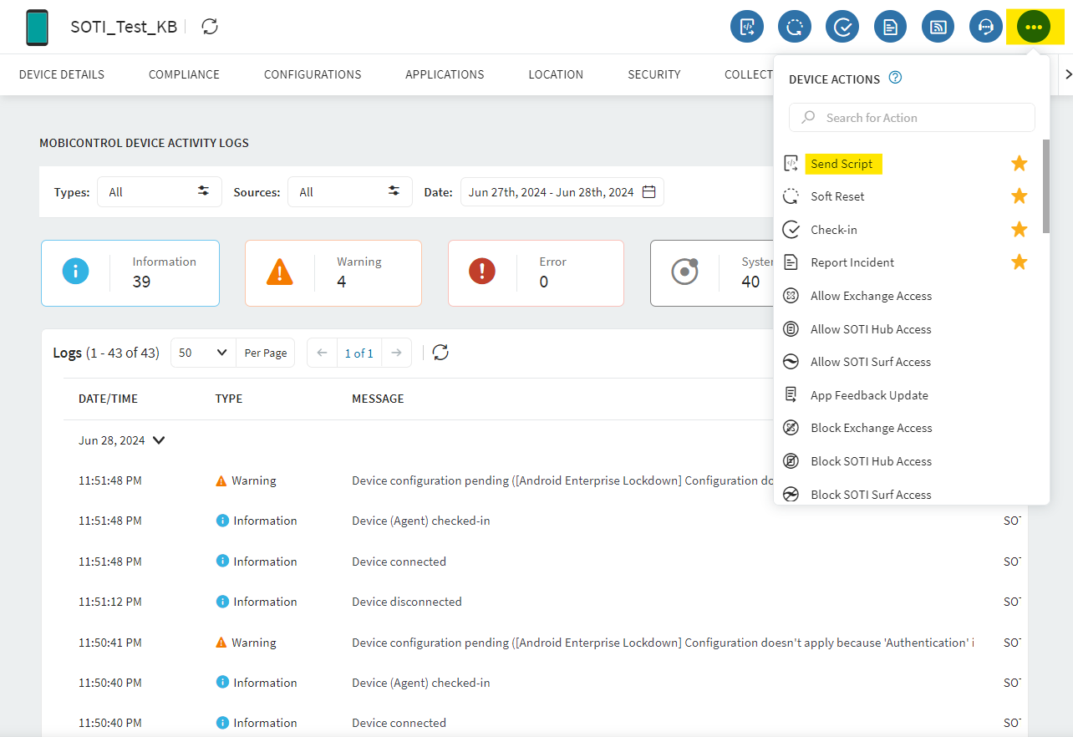Screen dimensions: 1073x737
Task: Open the More actions ellipsis button
Action: tap(1034, 27)
